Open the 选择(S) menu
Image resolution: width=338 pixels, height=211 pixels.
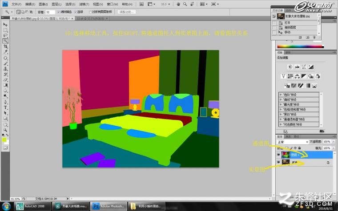[x=70, y=4]
